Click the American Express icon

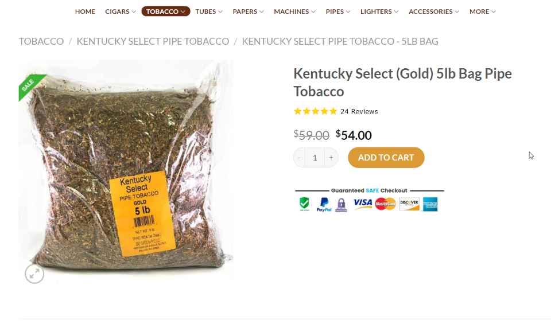(x=430, y=204)
